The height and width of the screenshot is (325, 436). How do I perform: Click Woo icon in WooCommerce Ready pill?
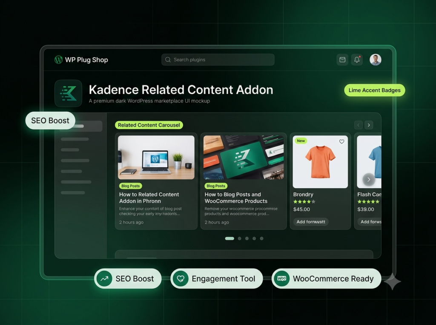click(282, 279)
